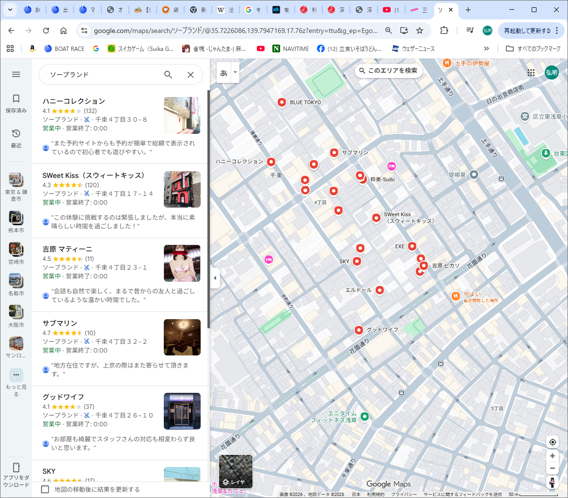Open the recent (最近) history panel
The height and width of the screenshot is (498, 568).
pos(16,138)
